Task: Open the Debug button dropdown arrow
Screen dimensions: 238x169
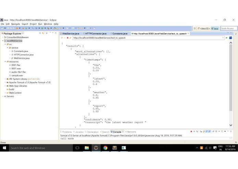Action: [39, 28]
